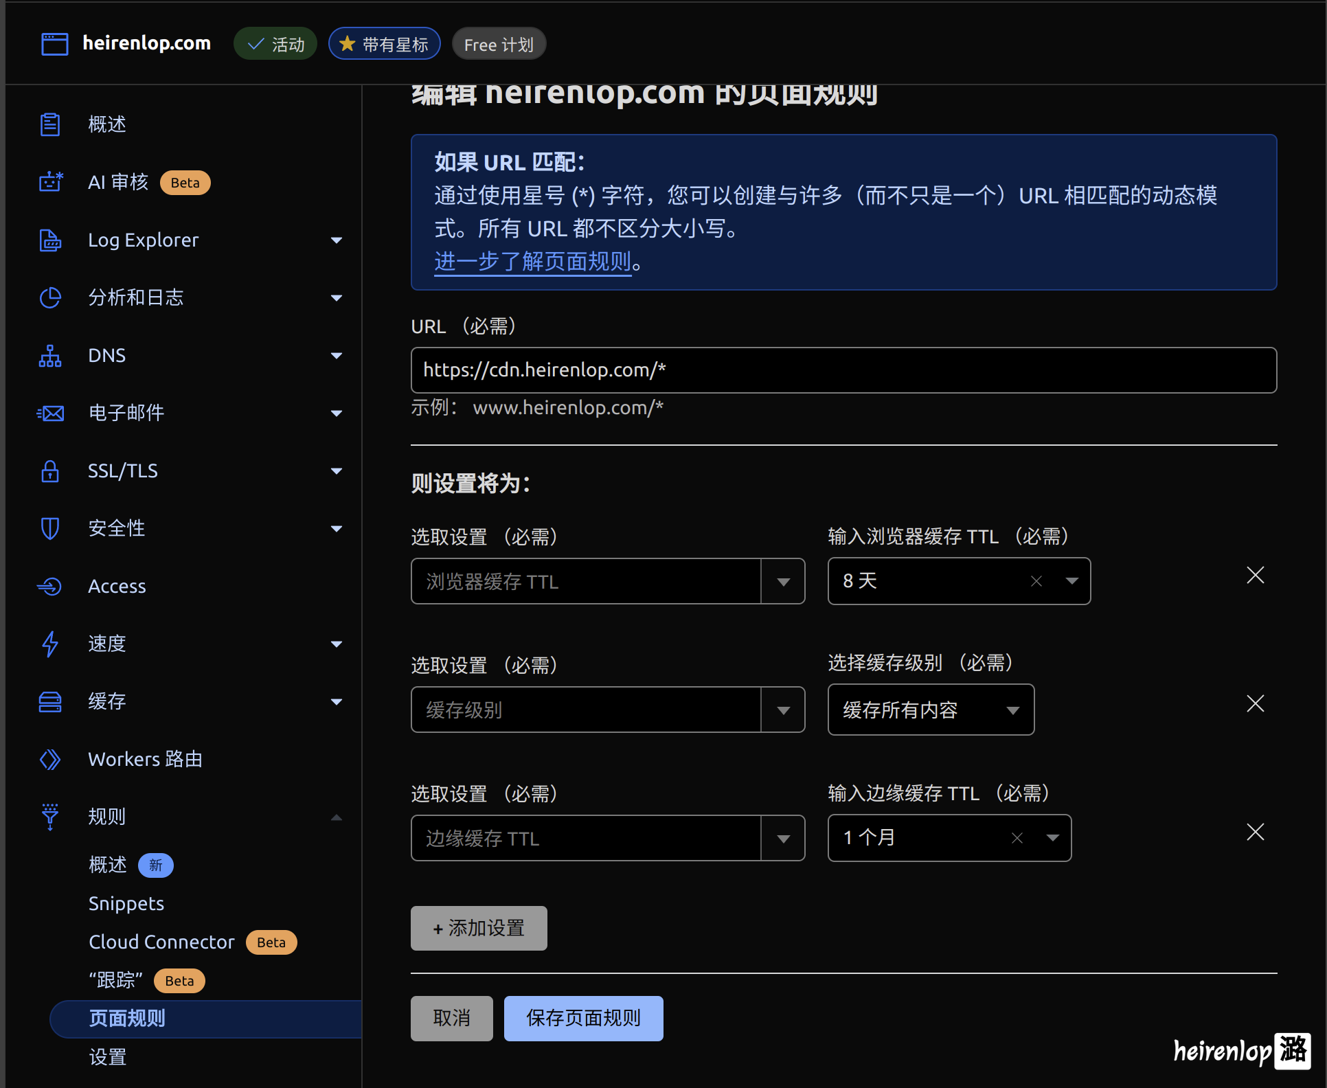Click the 电子邮件 envelope icon
This screenshot has width=1327, height=1088.
point(50,413)
